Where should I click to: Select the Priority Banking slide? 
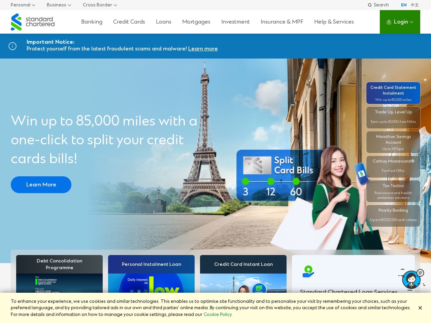(393, 216)
